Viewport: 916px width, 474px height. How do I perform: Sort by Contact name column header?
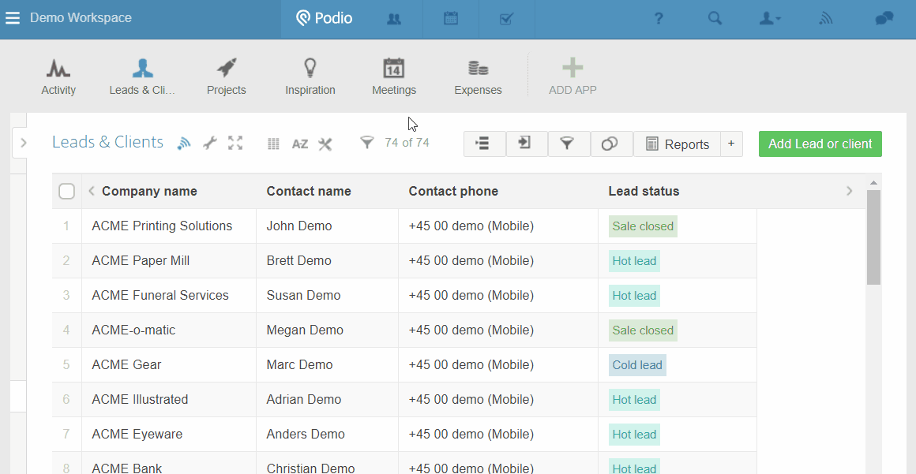tap(309, 191)
